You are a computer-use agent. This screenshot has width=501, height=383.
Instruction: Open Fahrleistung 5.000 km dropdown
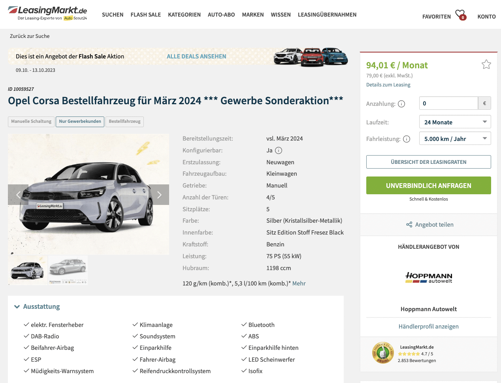455,139
